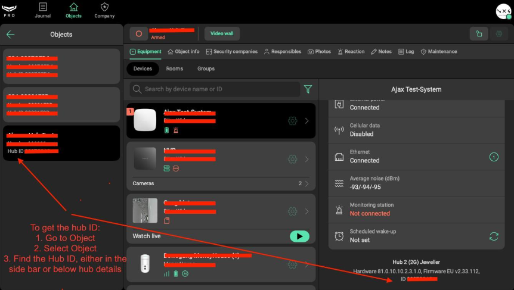
Task: Switch to the Object info tab
Action: (184, 52)
